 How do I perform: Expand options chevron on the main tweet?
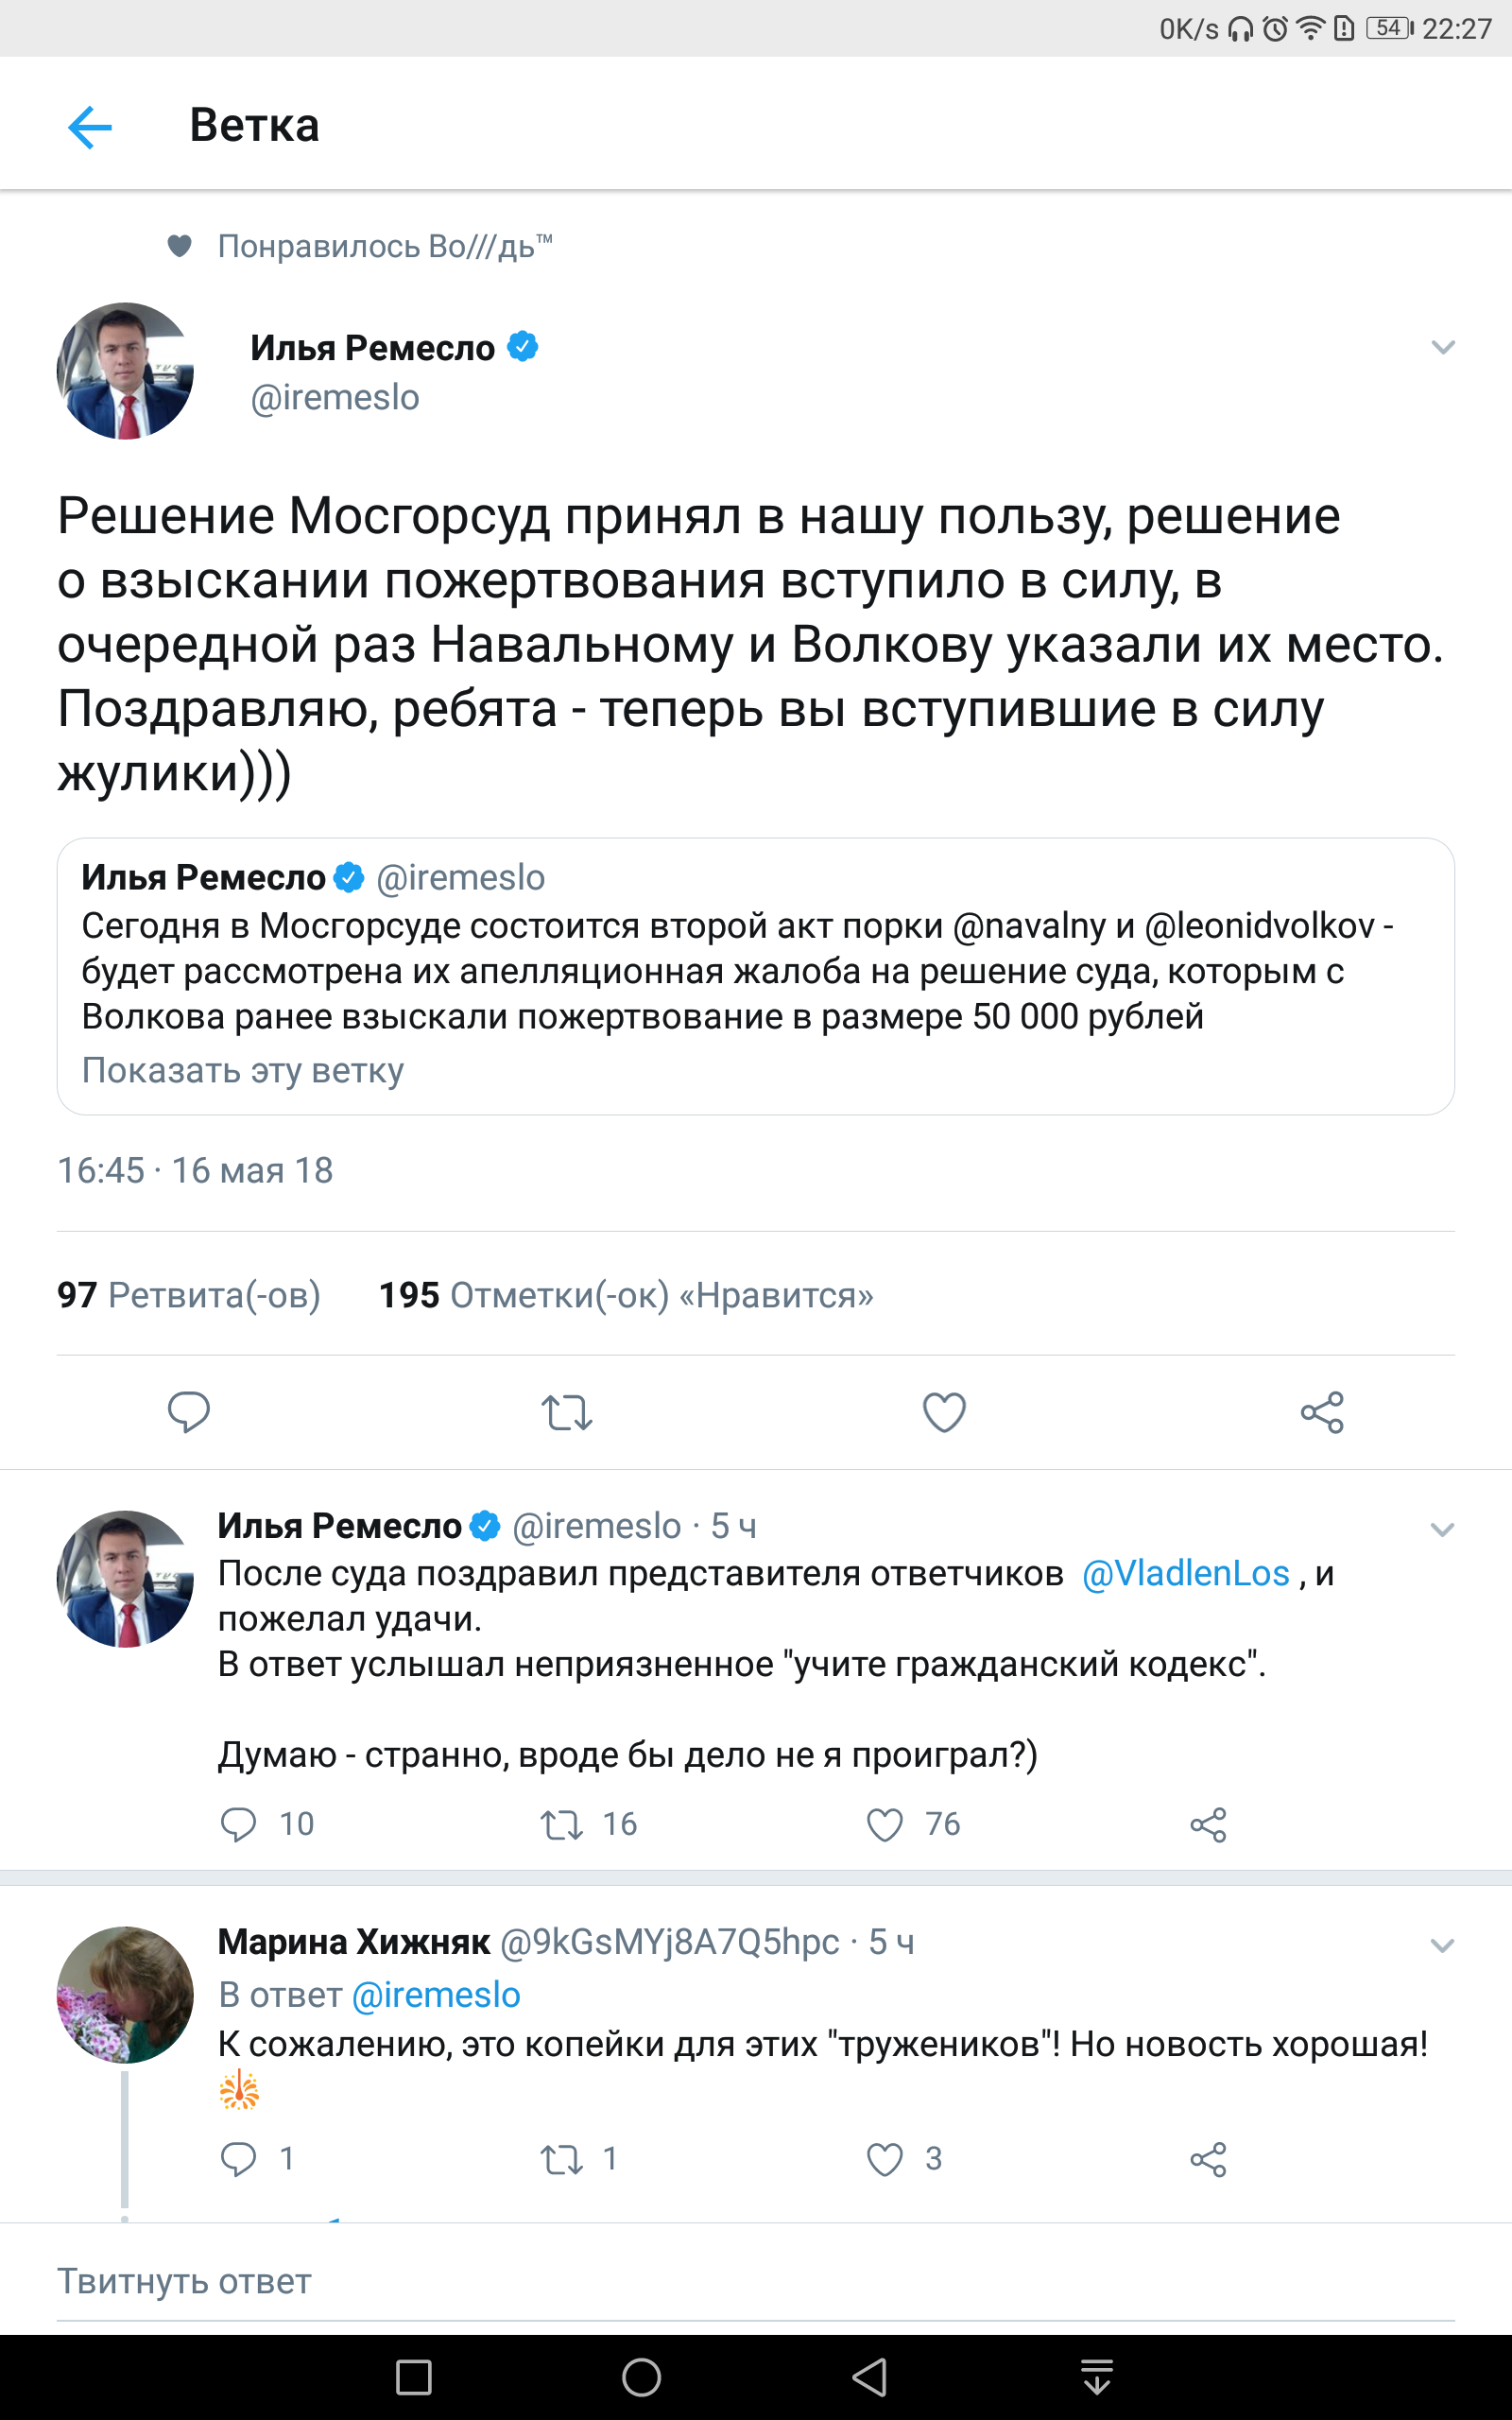[1442, 347]
